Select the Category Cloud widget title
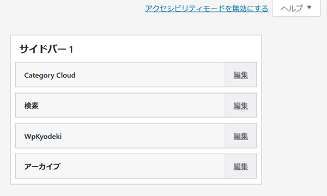Image resolution: width=327 pixels, height=196 pixels. [x=50, y=75]
